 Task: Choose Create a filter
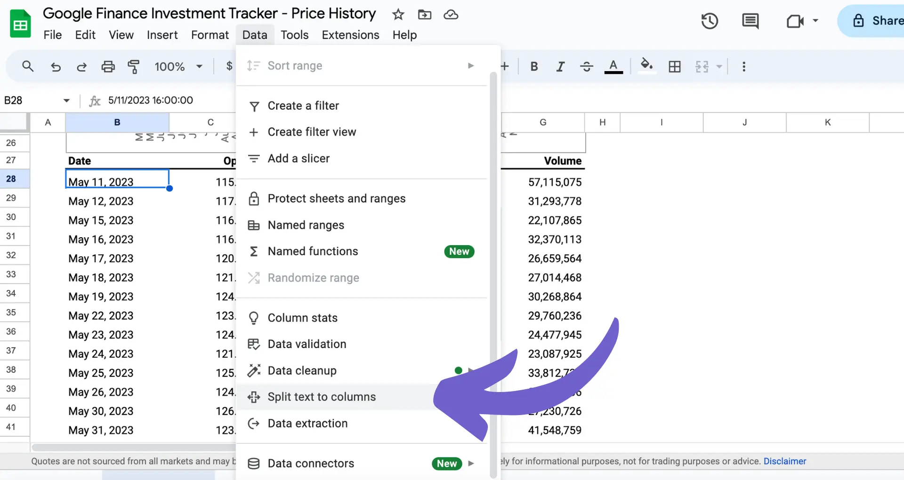point(362,106)
